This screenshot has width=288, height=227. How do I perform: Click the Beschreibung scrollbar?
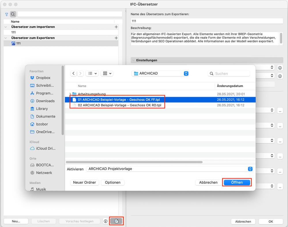tap(281, 38)
